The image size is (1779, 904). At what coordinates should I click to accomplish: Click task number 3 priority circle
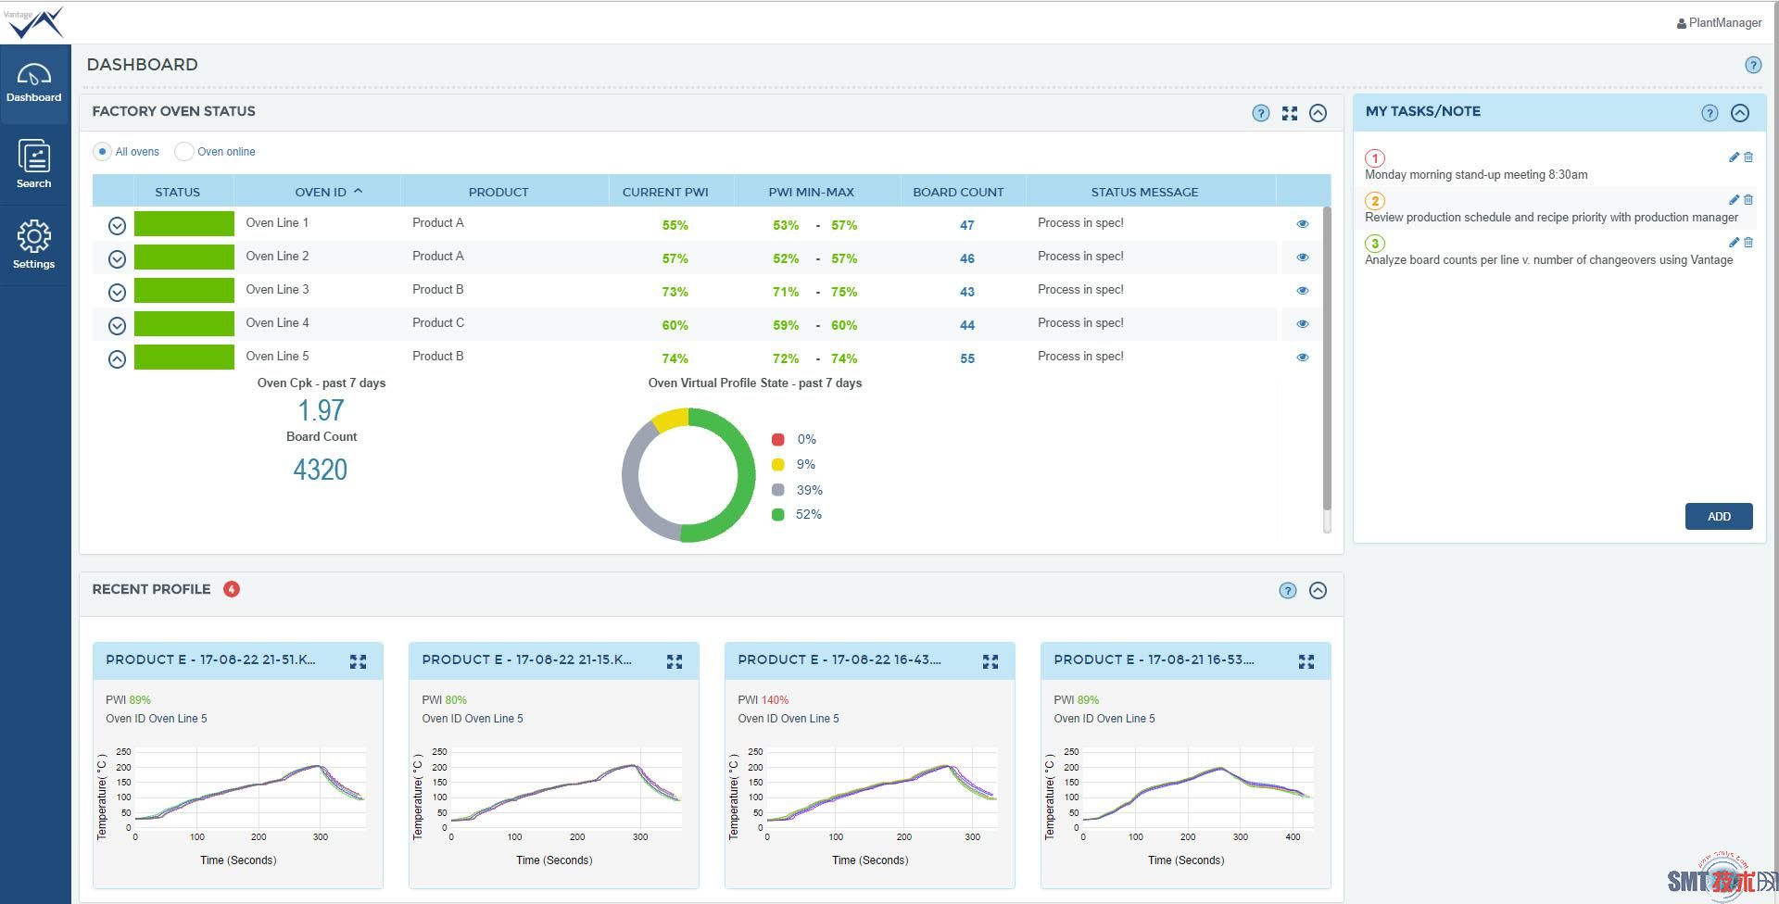(1375, 244)
